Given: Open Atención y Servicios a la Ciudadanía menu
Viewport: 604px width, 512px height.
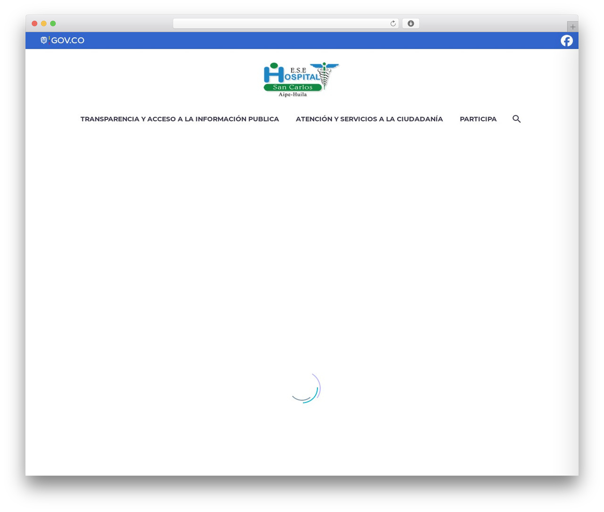Looking at the screenshot, I should (369, 119).
